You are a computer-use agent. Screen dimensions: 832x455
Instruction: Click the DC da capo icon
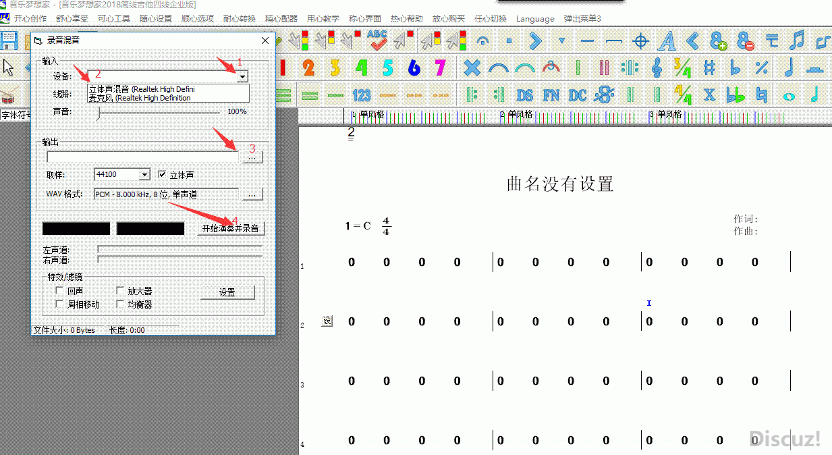[x=578, y=95]
